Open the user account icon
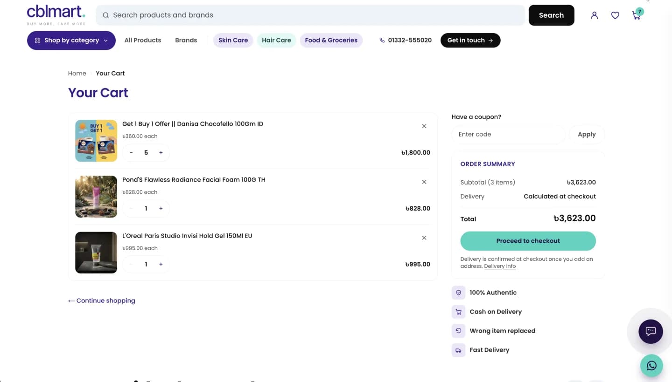The width and height of the screenshot is (672, 382). point(594,15)
